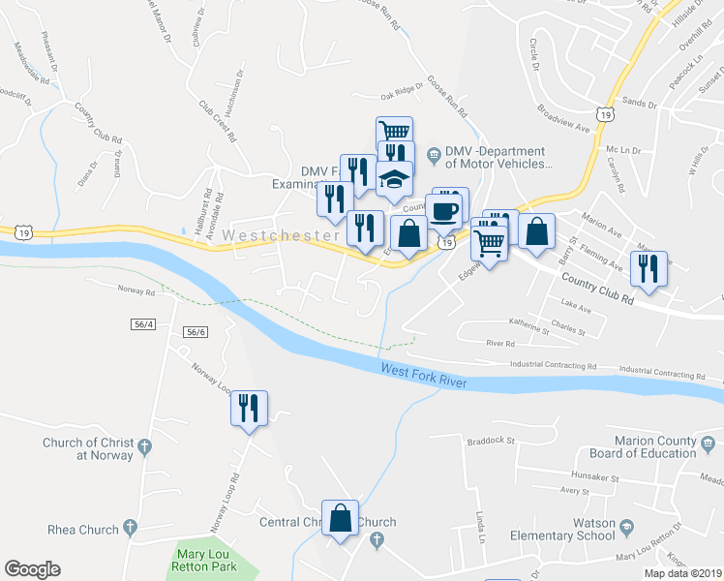Image resolution: width=724 pixels, height=581 pixels.
Task: Open the Marion County Board of Education pin
Action: 708,446
